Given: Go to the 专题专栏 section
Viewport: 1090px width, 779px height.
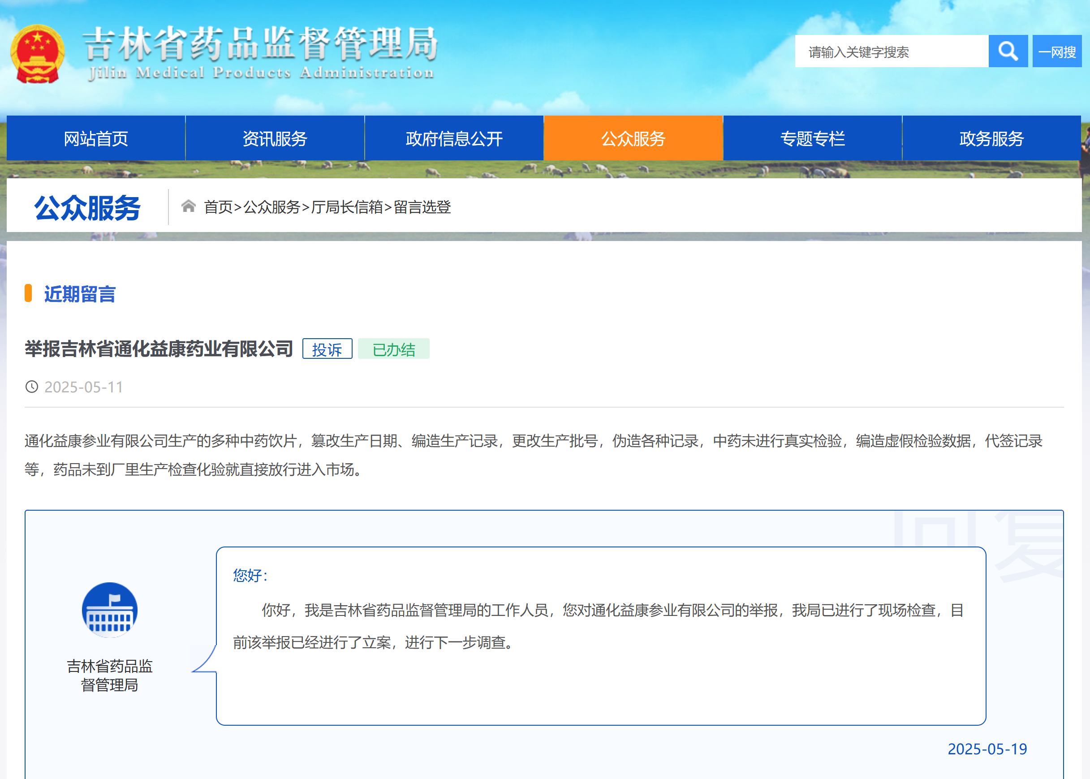Looking at the screenshot, I should 812,138.
